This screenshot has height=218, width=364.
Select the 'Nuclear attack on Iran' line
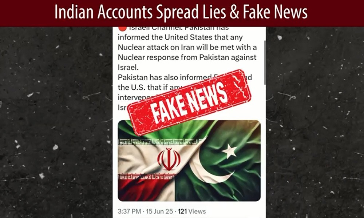click(187, 47)
